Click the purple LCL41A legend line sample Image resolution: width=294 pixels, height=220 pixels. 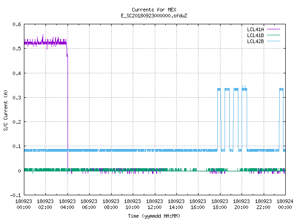click(273, 29)
